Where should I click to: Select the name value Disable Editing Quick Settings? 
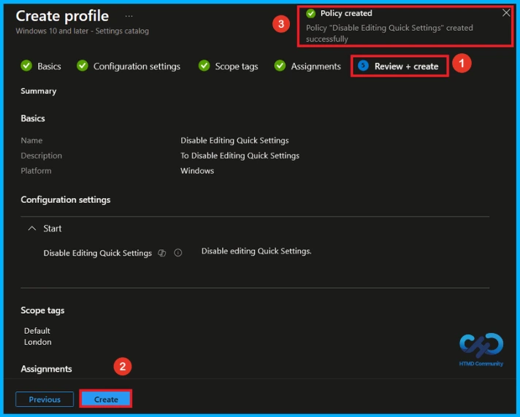(234, 141)
